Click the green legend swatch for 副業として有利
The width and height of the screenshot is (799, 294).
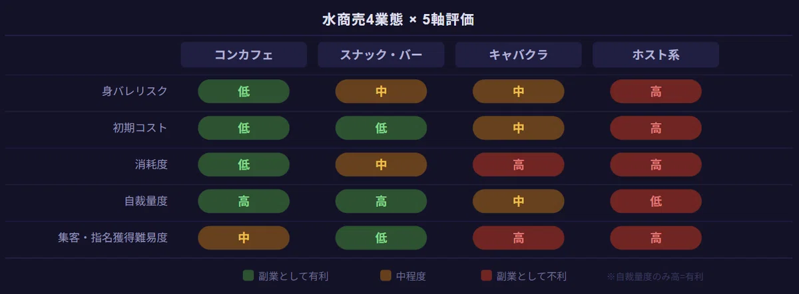pyautogui.click(x=249, y=276)
